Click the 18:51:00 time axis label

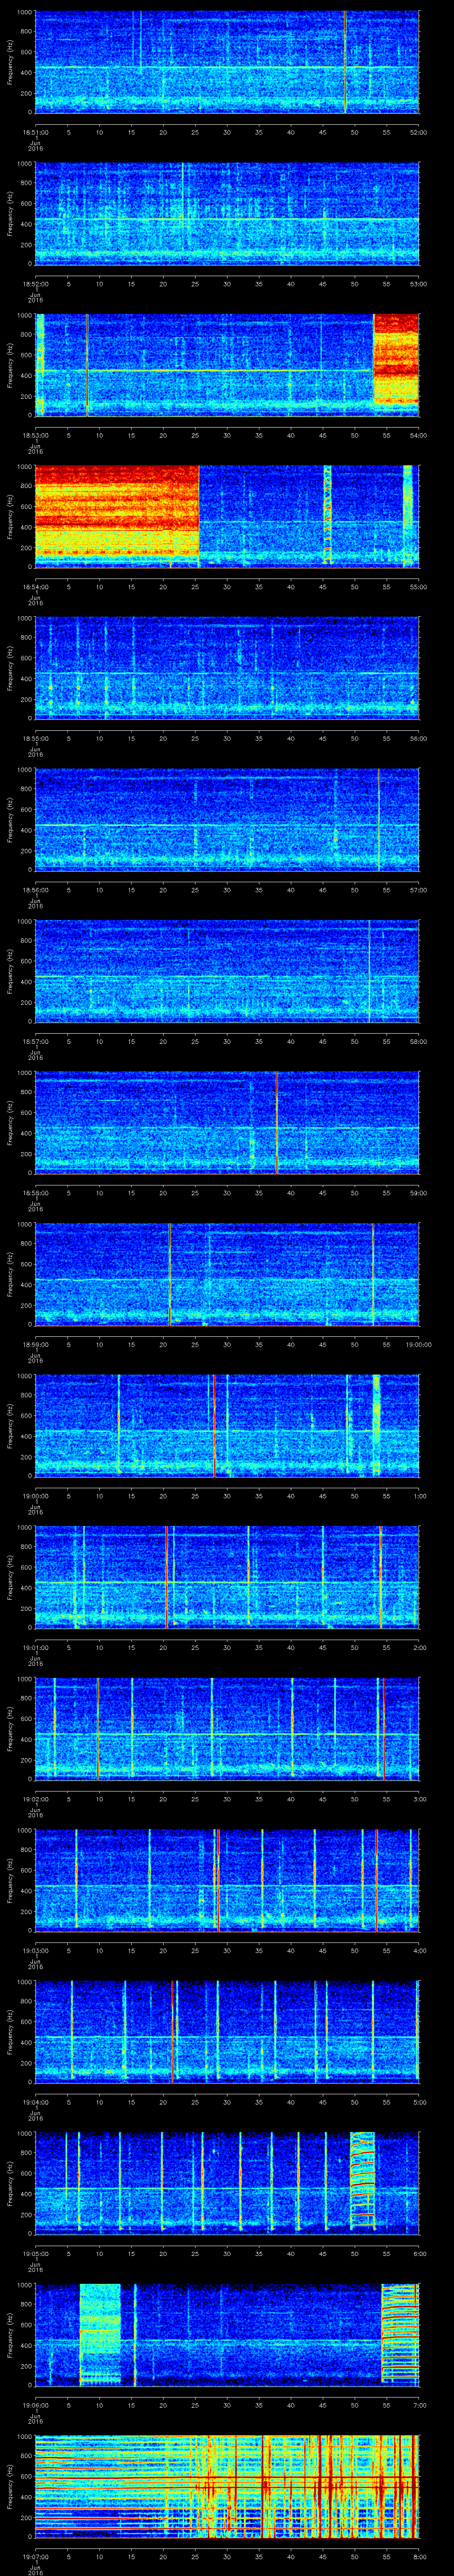pos(35,132)
